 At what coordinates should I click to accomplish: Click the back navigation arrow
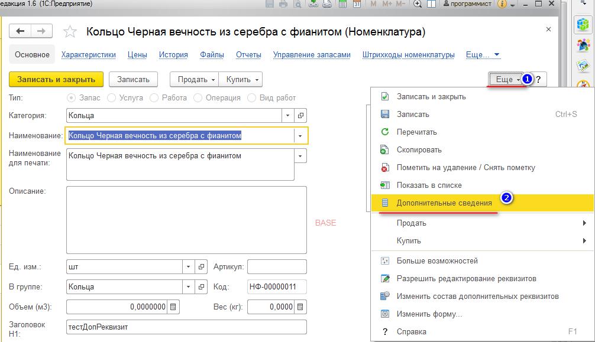click(21, 31)
